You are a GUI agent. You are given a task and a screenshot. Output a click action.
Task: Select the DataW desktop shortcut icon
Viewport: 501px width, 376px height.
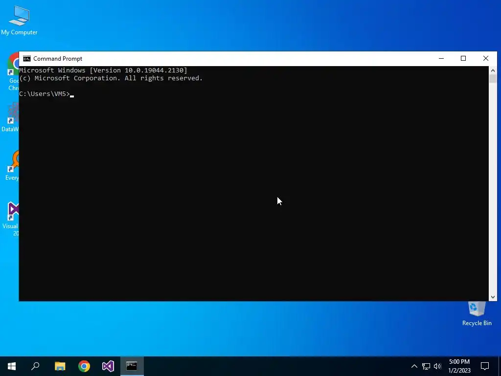[11, 117]
